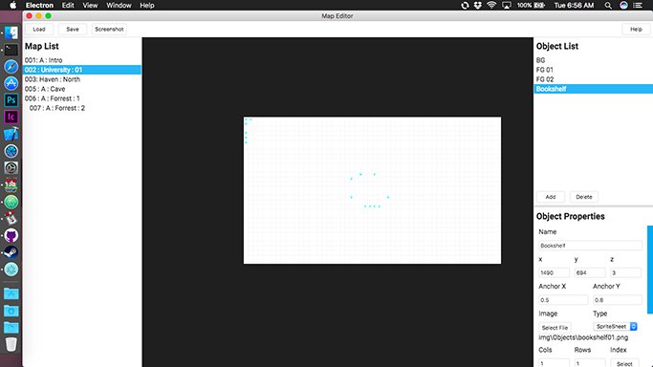653x367 pixels.
Task: Select the BG object
Action: click(x=594, y=60)
